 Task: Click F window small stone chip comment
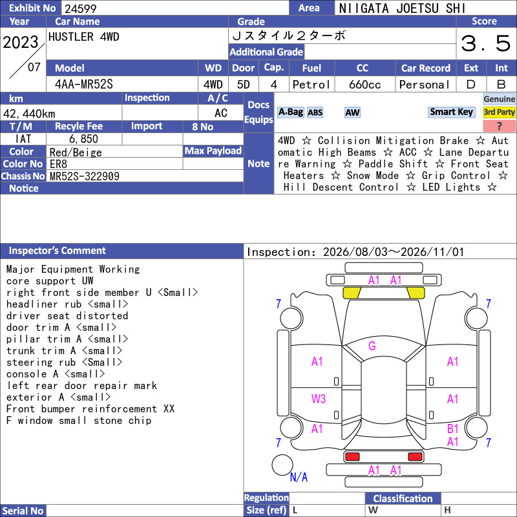click(78, 421)
